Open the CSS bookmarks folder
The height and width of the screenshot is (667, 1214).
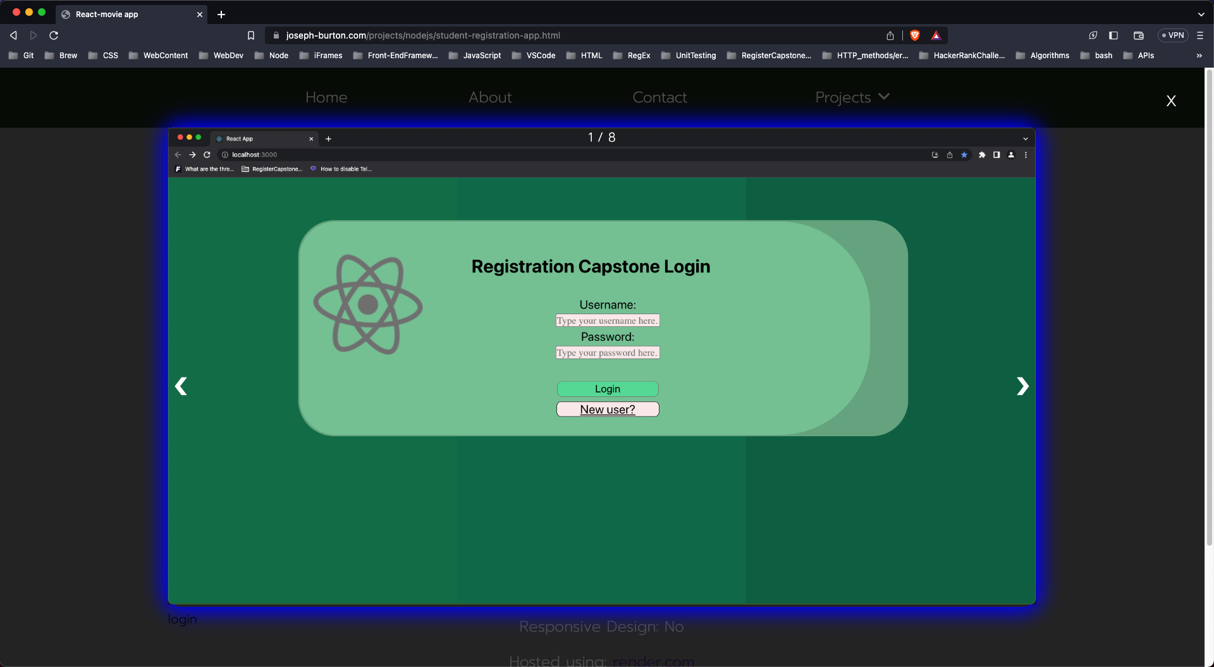tap(103, 56)
